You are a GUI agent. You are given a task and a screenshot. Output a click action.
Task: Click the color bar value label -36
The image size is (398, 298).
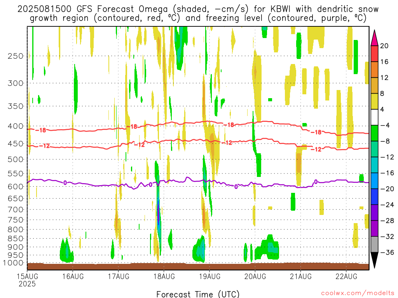click(x=388, y=252)
